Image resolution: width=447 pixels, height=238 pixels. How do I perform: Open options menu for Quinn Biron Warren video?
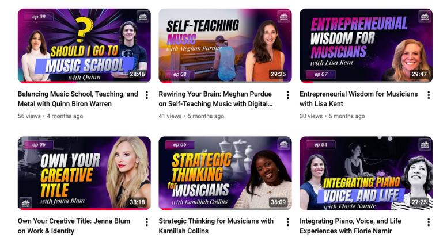pyautogui.click(x=147, y=95)
